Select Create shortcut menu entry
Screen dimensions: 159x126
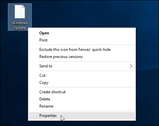point(82,92)
